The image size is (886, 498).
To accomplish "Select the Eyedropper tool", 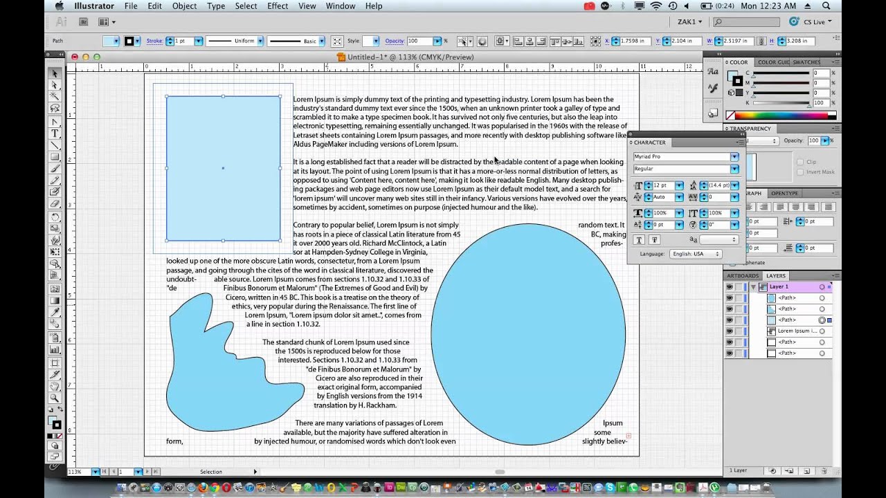I will click(x=55, y=313).
